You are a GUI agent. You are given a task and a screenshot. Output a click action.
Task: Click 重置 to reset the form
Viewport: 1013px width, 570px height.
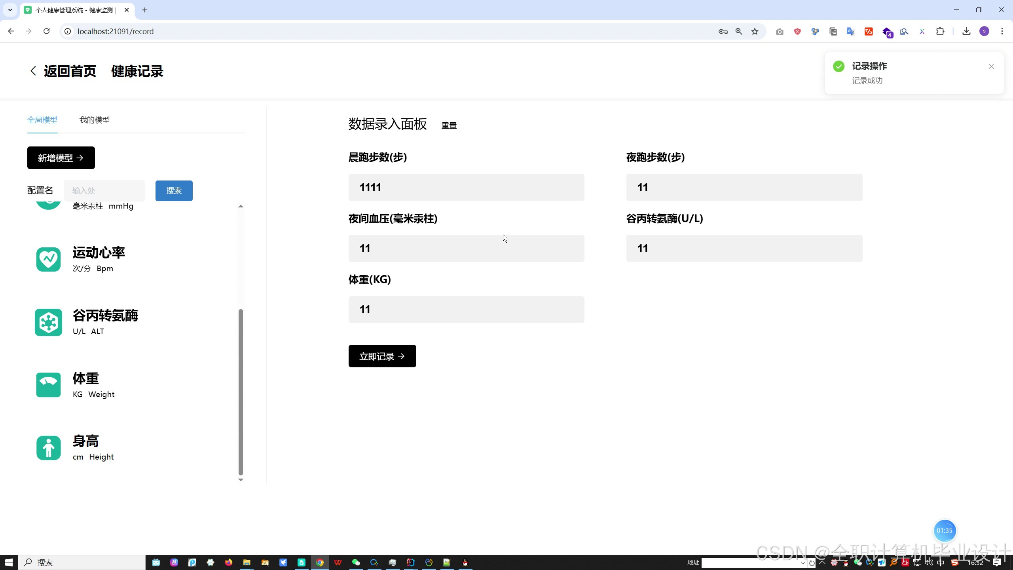[x=449, y=125]
